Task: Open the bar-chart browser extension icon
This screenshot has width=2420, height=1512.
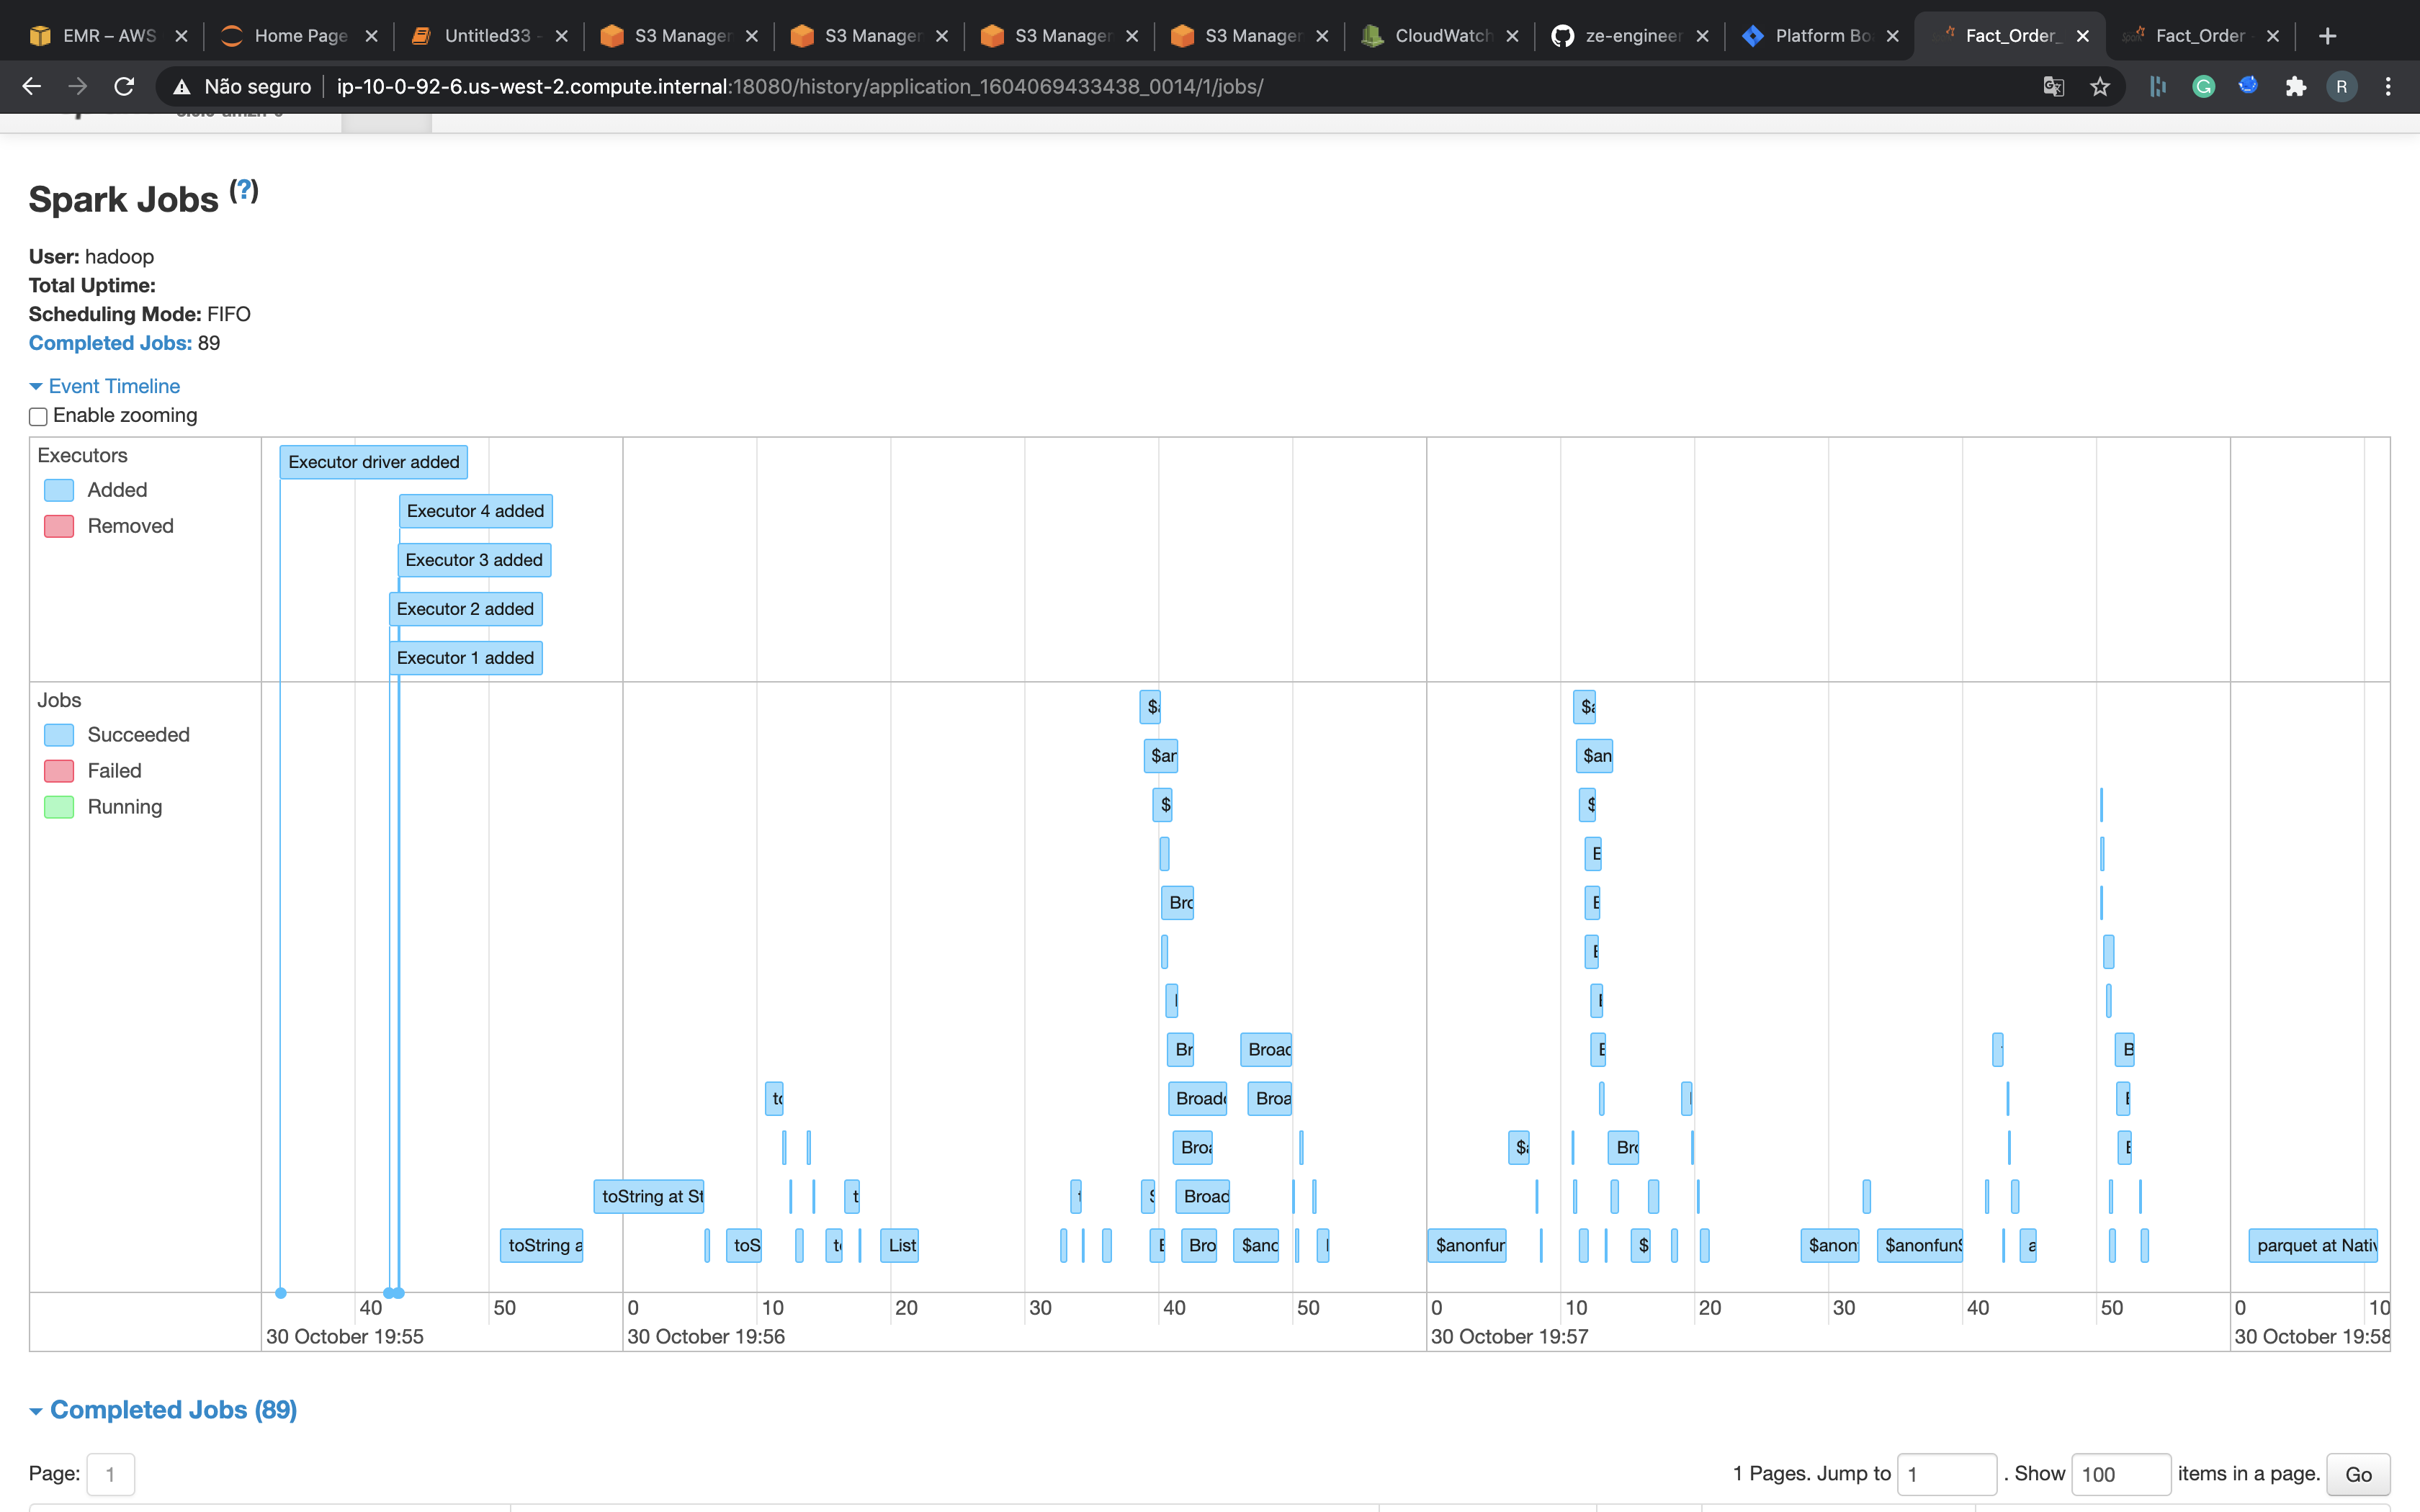Action: 2157,86
